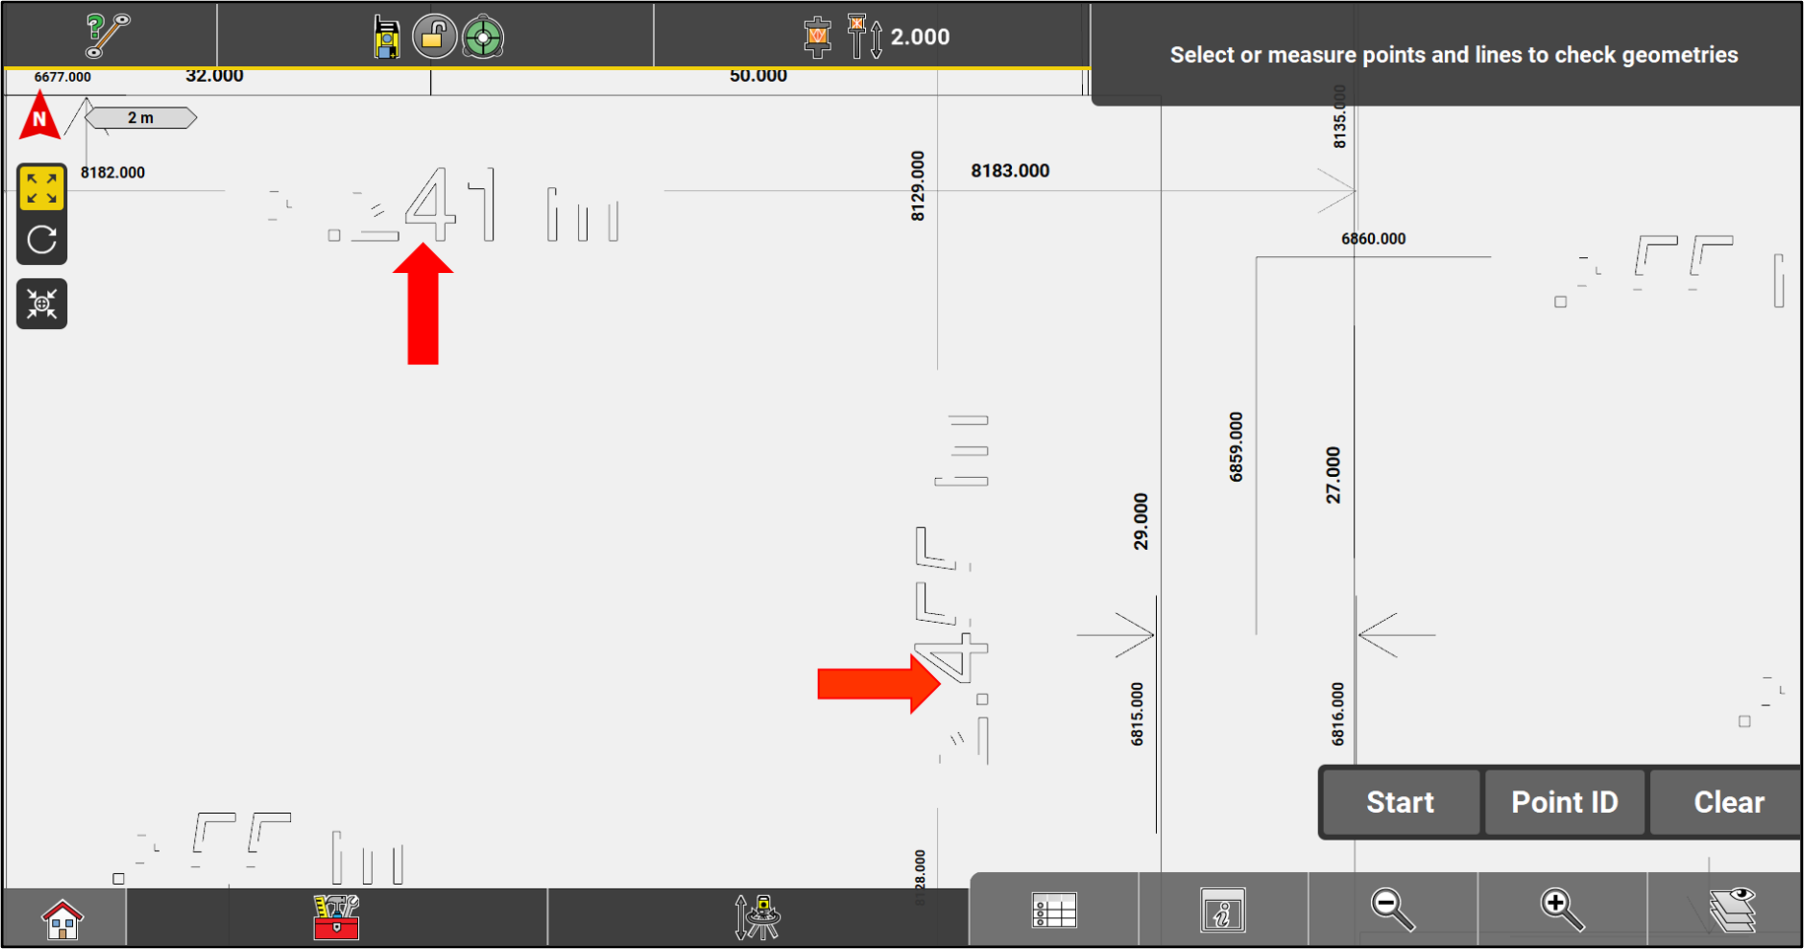Screen dimensions: 1804x949
Task: Open the info panel icon
Action: pyautogui.click(x=1223, y=911)
